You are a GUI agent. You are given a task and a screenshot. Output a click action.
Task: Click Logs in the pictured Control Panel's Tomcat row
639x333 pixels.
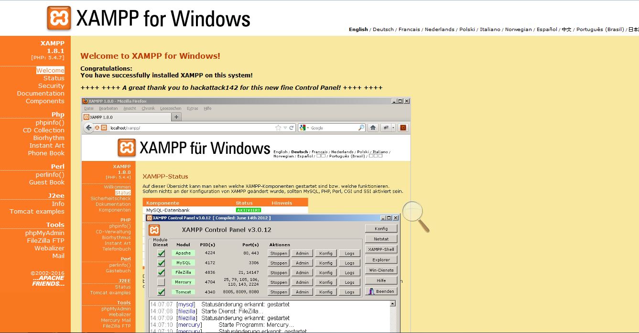(x=350, y=291)
